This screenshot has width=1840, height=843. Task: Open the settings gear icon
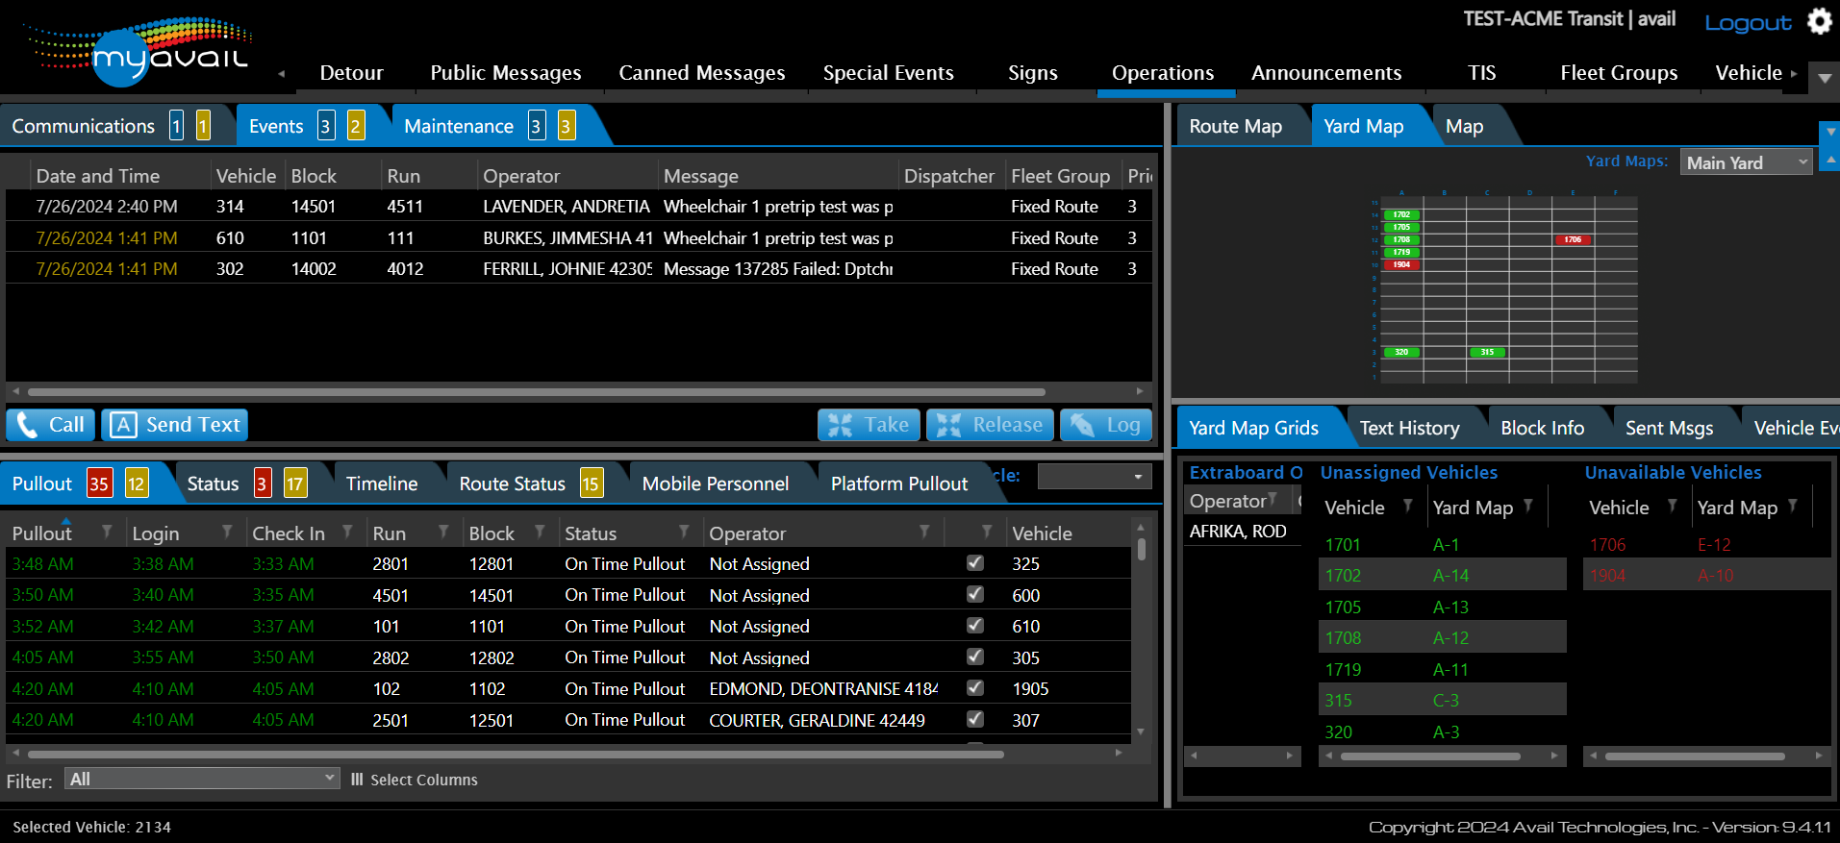(1819, 21)
